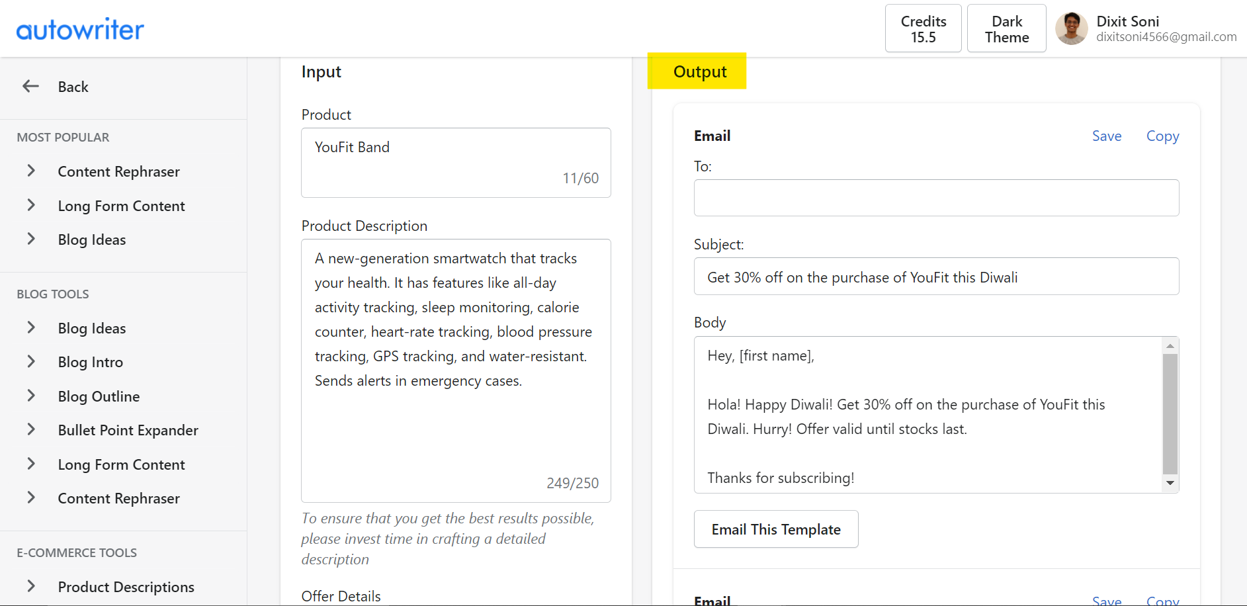Expand Blog Ideas chevron under Blog Tools
Image resolution: width=1247 pixels, height=606 pixels.
[x=31, y=327]
